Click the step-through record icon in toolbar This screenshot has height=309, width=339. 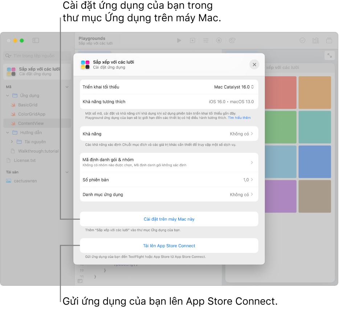pos(192,40)
